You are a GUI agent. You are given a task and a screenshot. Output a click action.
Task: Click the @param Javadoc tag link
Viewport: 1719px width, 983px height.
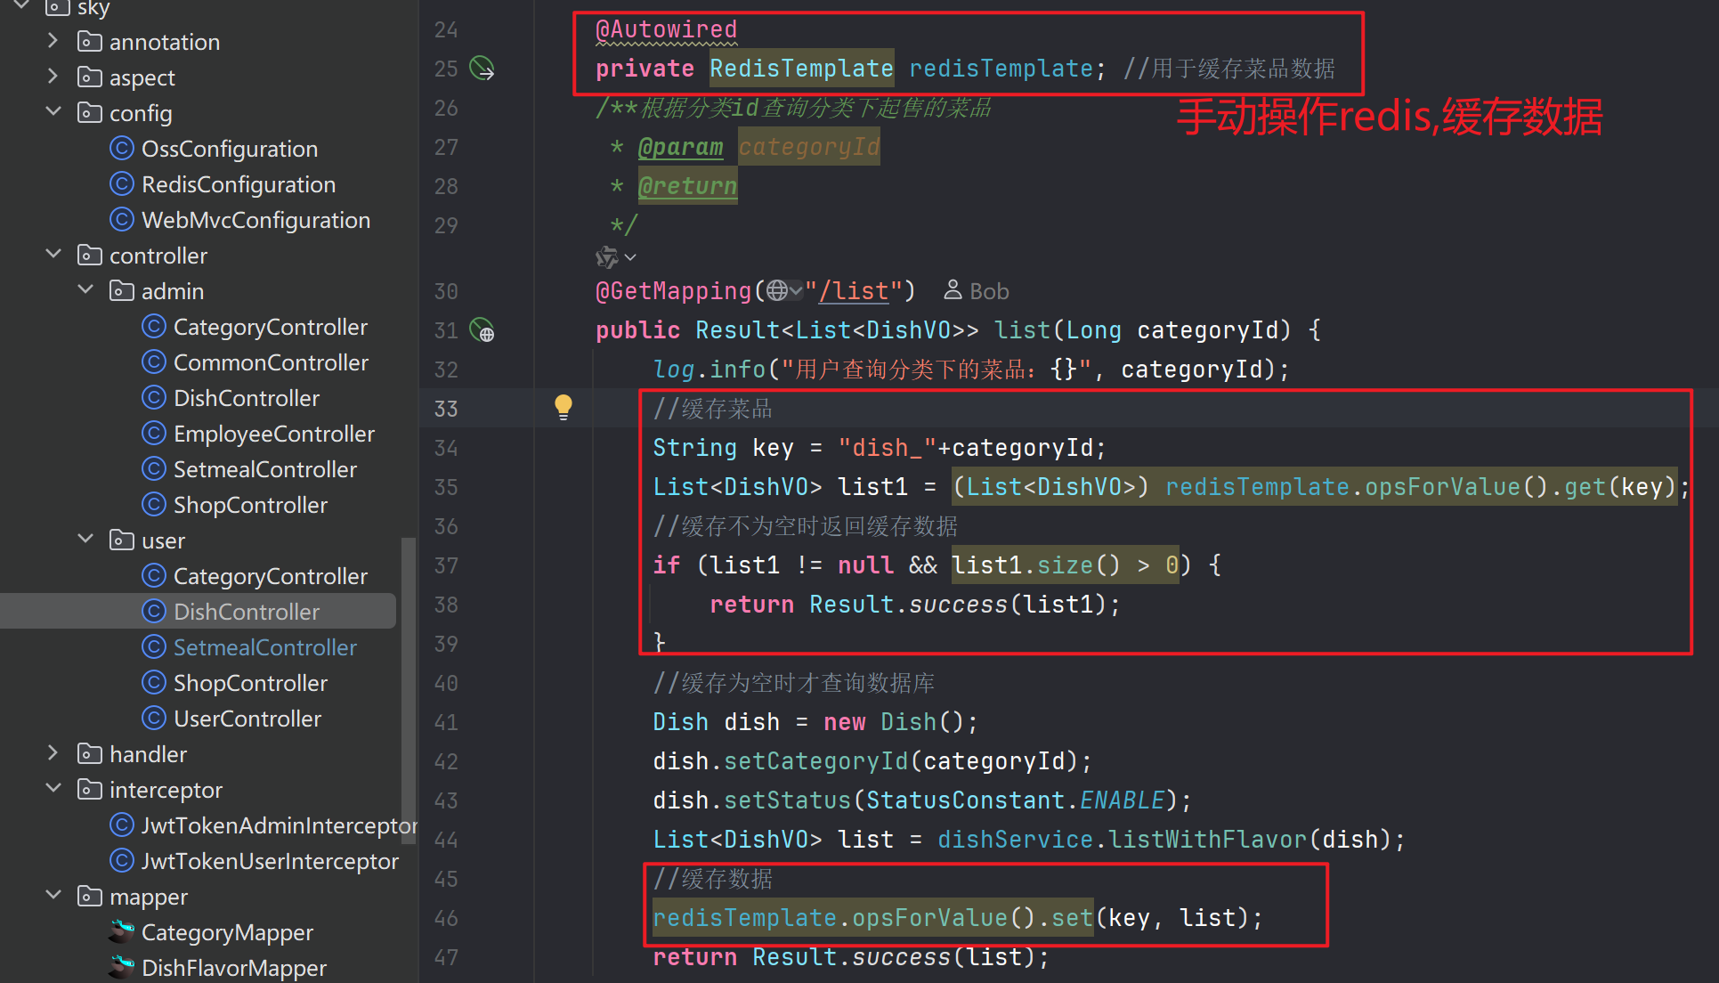pos(680,147)
